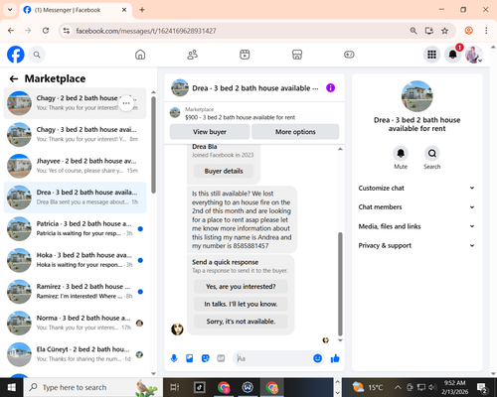Viewport: 497px width, 397px height.
Task: Choose a GIF icon
Action: click(221, 358)
